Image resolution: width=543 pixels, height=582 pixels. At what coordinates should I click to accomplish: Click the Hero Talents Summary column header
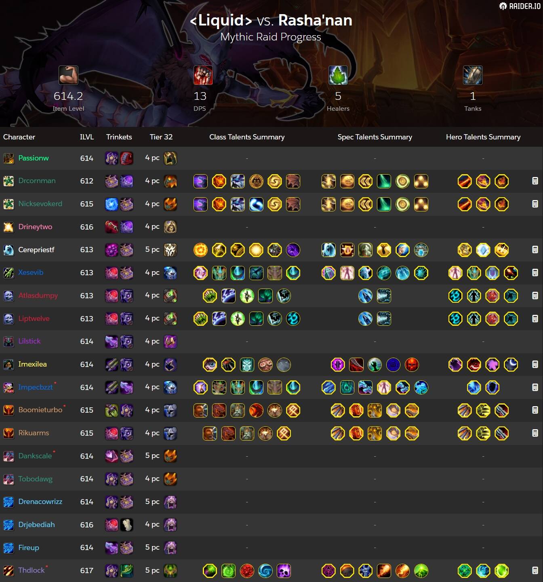[483, 137]
